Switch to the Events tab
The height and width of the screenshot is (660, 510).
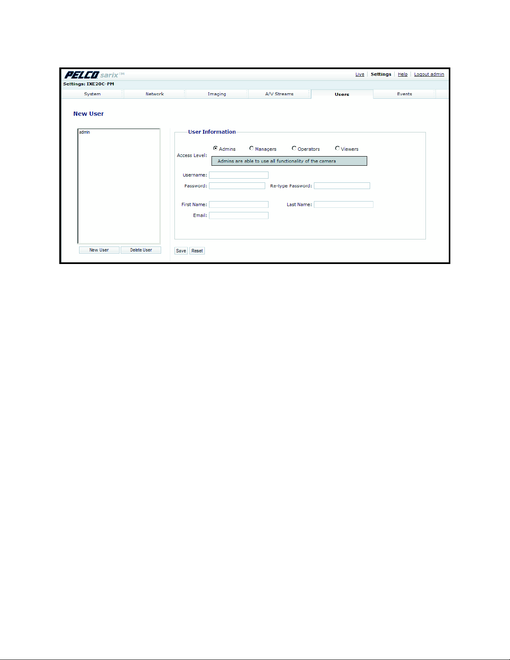(x=404, y=94)
